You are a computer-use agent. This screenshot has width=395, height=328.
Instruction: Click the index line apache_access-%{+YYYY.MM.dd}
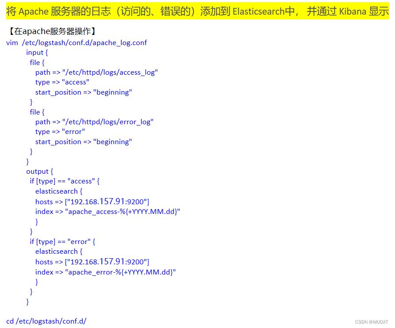[x=108, y=212]
